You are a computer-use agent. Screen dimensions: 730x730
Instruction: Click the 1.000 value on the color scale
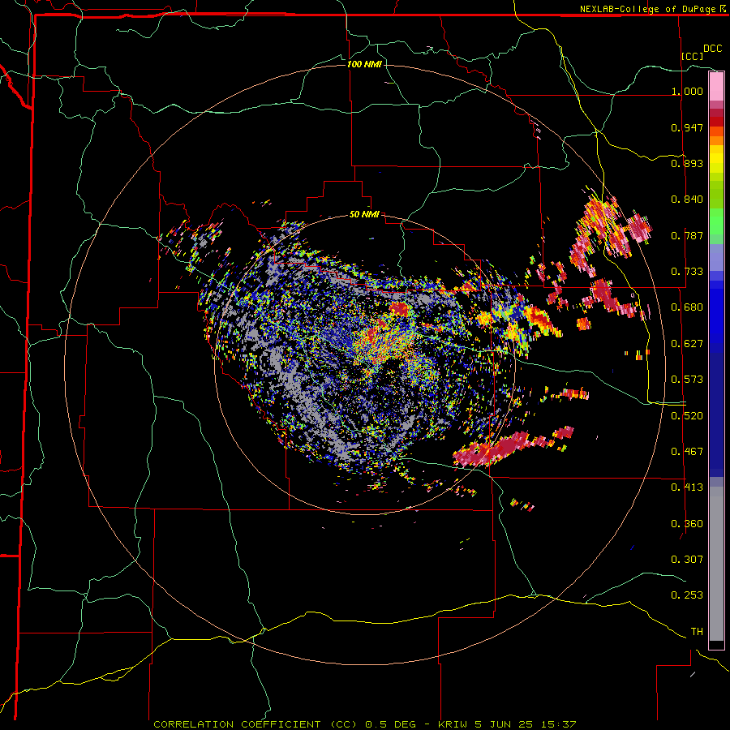[687, 91]
